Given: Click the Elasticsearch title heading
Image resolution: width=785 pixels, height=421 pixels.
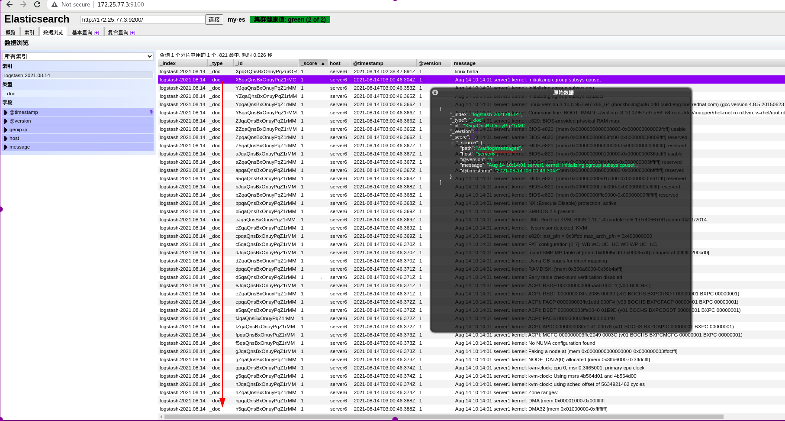Looking at the screenshot, I should [37, 19].
